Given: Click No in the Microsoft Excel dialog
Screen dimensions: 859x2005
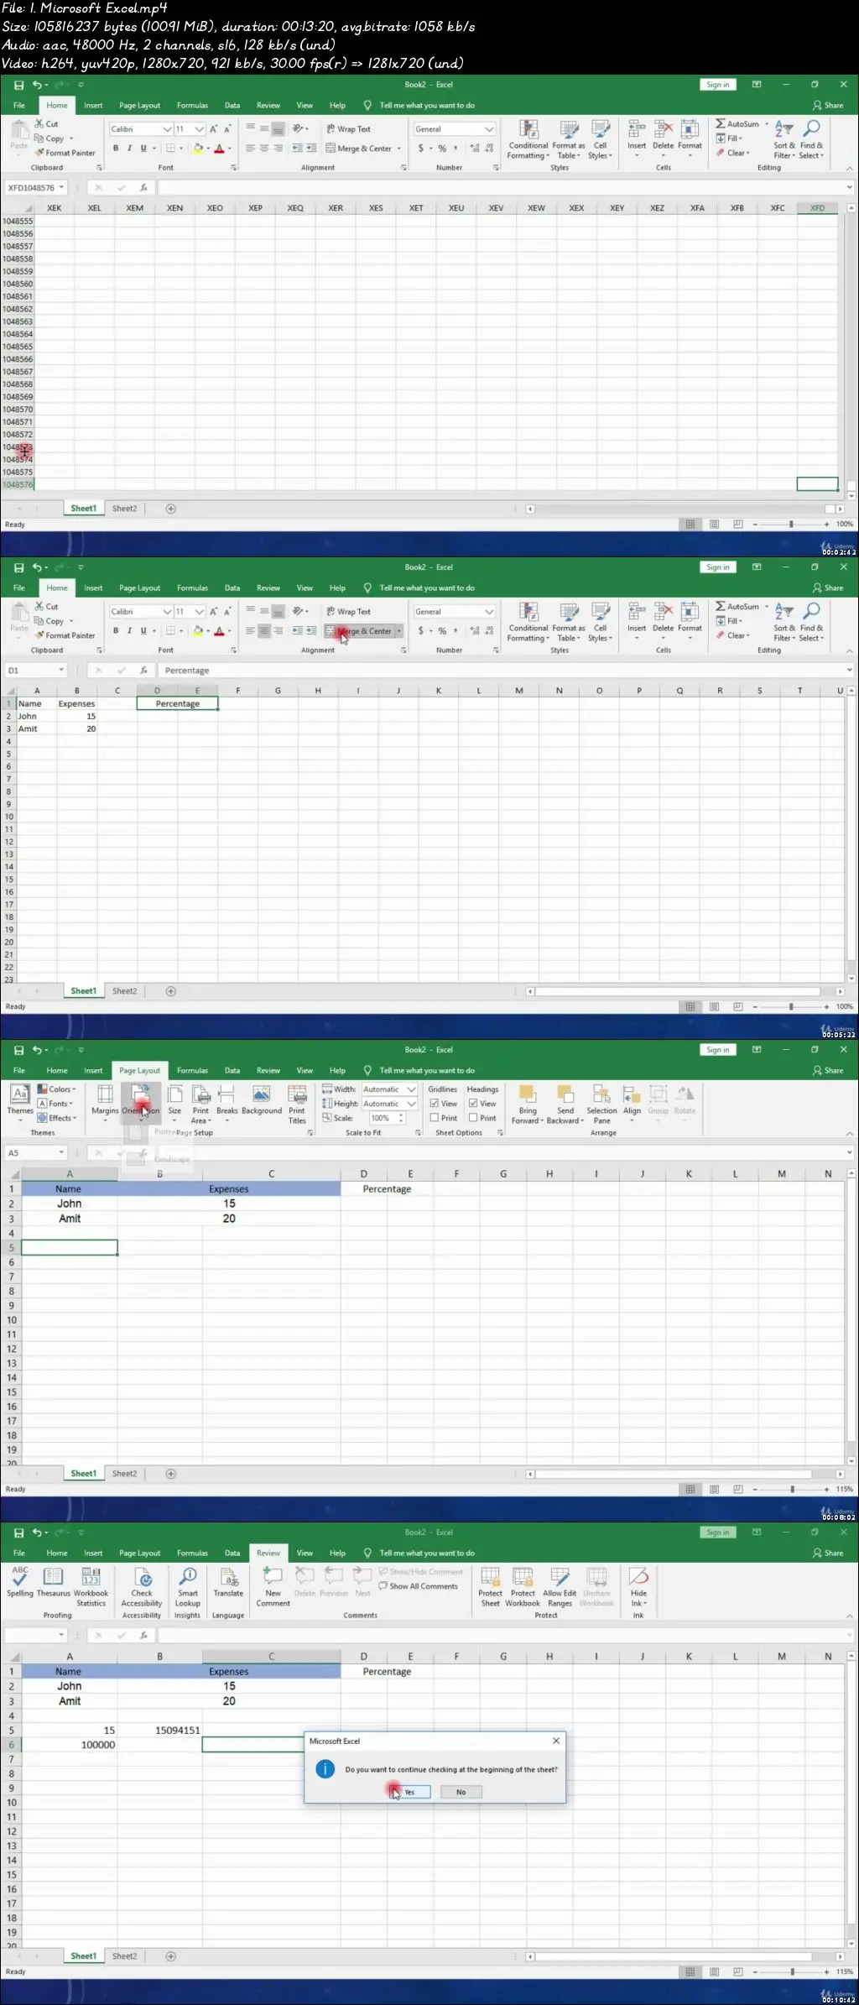Looking at the screenshot, I should pyautogui.click(x=461, y=1792).
